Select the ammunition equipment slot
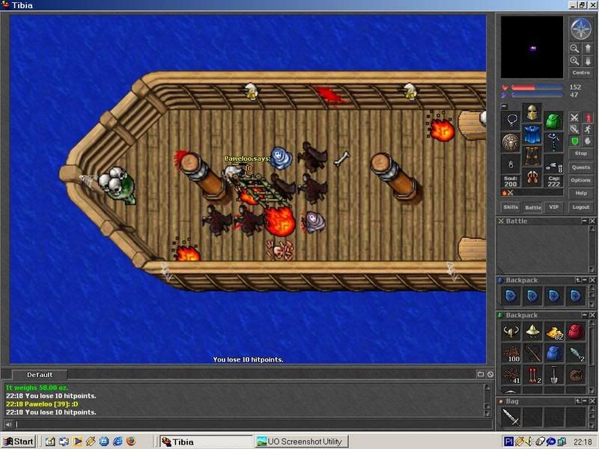599x449 pixels. click(x=553, y=164)
